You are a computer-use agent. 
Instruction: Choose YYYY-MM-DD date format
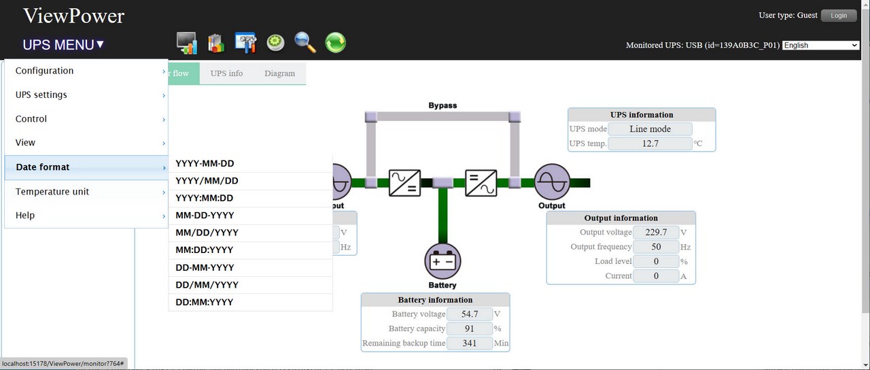(251, 164)
